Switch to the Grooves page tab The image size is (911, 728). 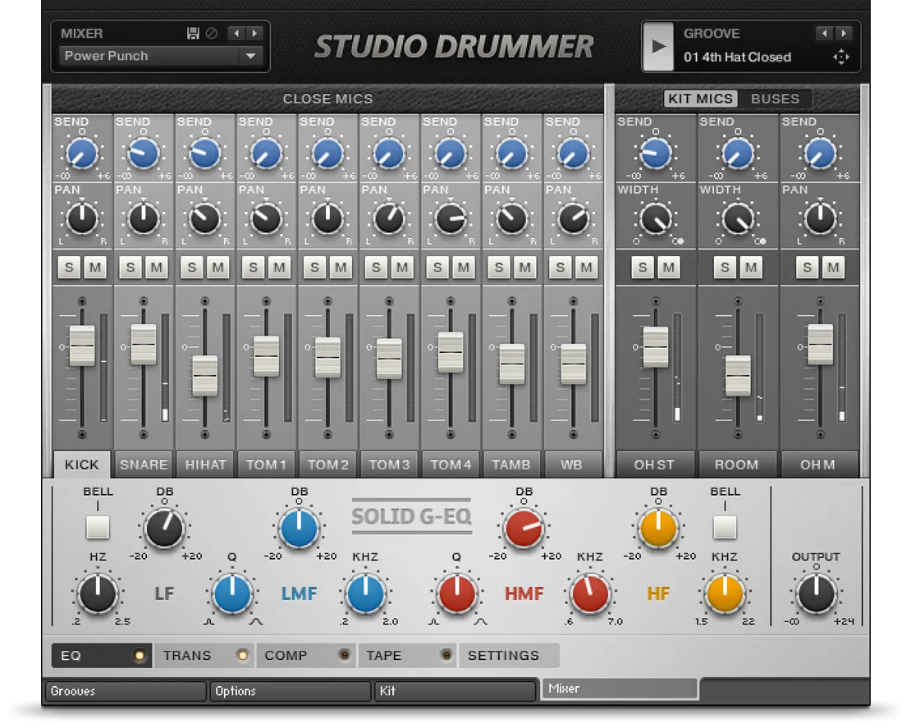pos(126,691)
